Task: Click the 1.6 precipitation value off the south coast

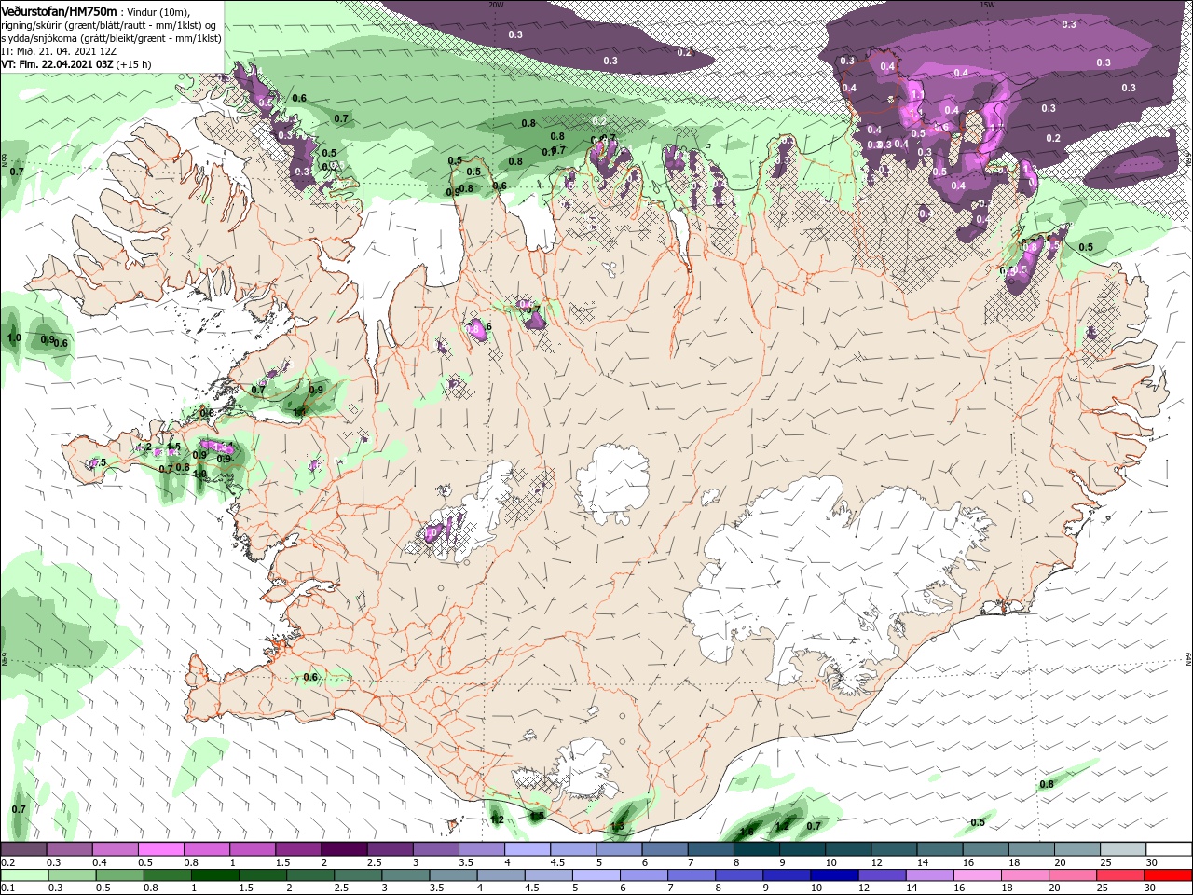Action: coord(747,832)
